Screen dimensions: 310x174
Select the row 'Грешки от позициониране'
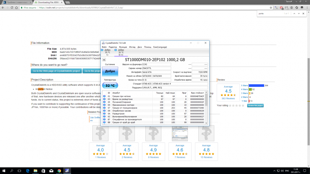(x=153, y=108)
